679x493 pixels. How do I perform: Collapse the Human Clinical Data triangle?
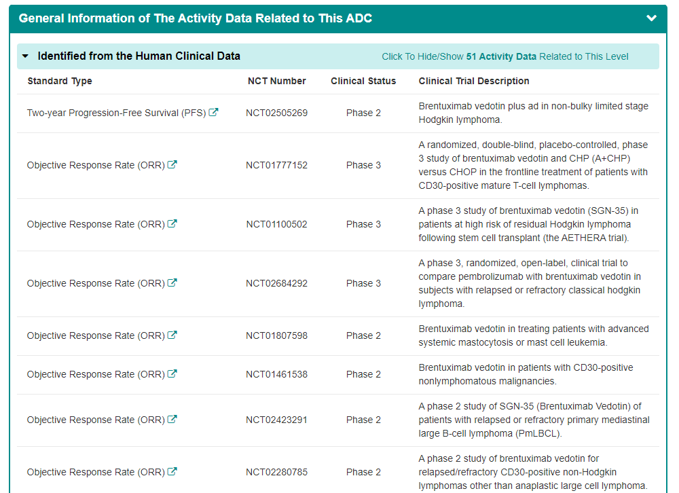[26, 56]
